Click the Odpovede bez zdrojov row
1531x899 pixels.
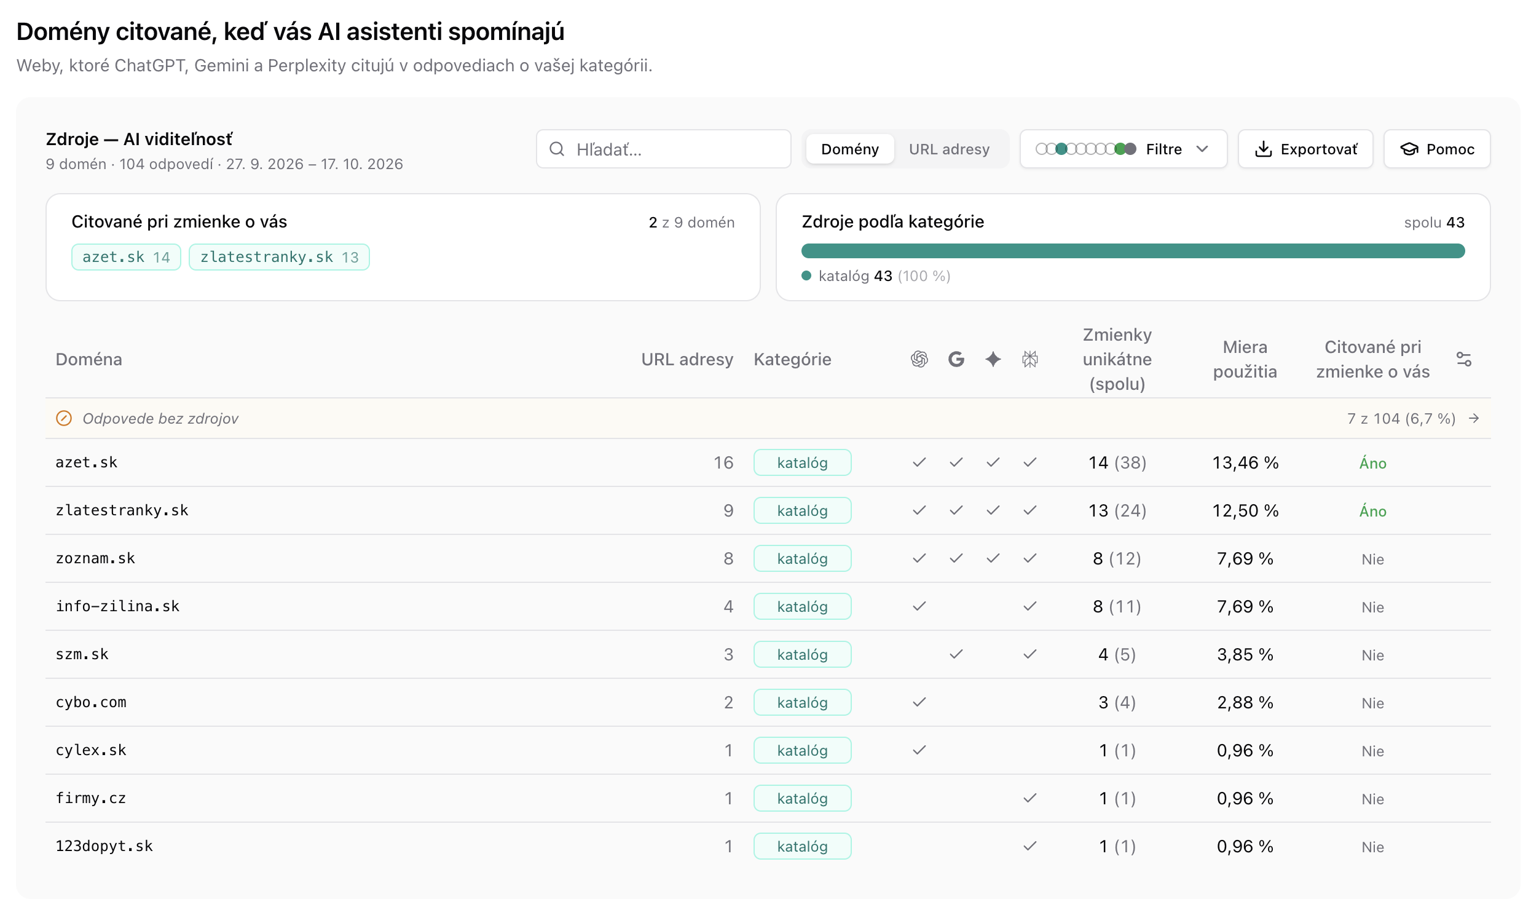[x=768, y=418]
